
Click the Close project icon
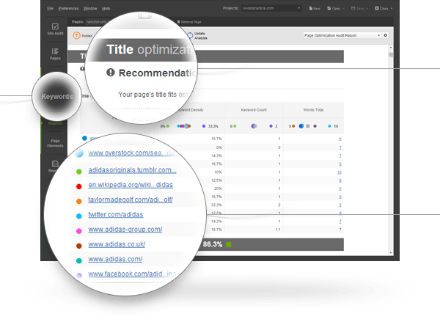click(x=377, y=8)
